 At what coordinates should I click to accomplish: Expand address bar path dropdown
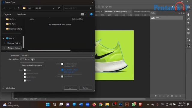click(x=54, y=8)
